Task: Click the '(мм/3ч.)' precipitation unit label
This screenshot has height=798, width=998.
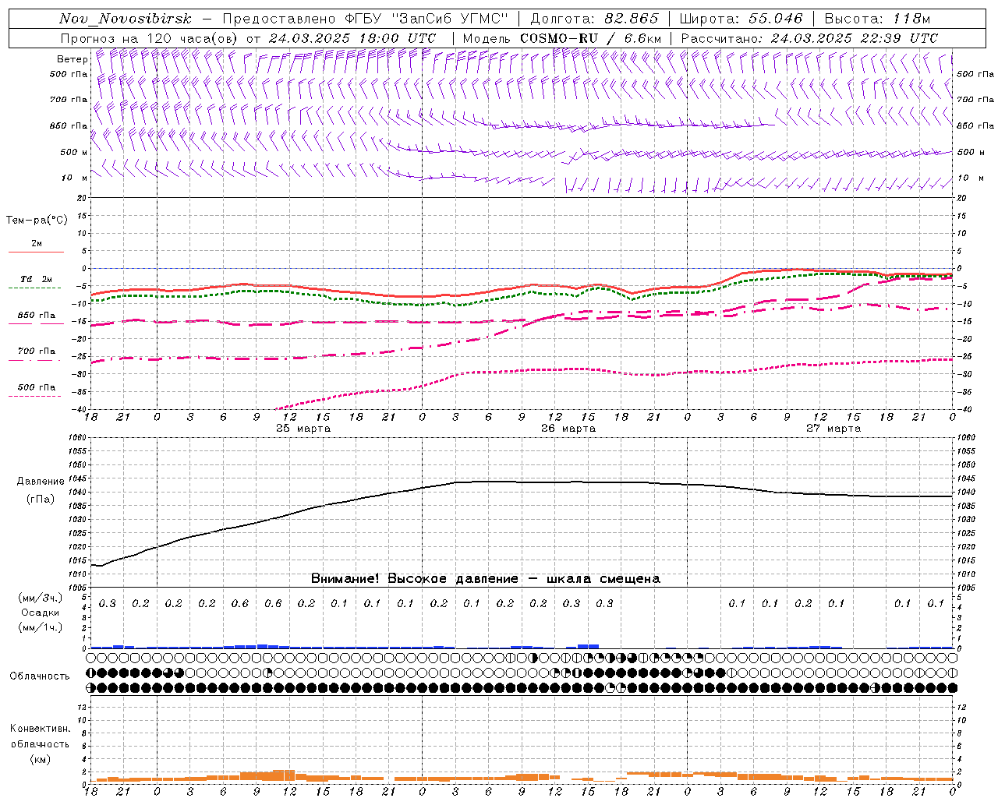Action: (41, 598)
